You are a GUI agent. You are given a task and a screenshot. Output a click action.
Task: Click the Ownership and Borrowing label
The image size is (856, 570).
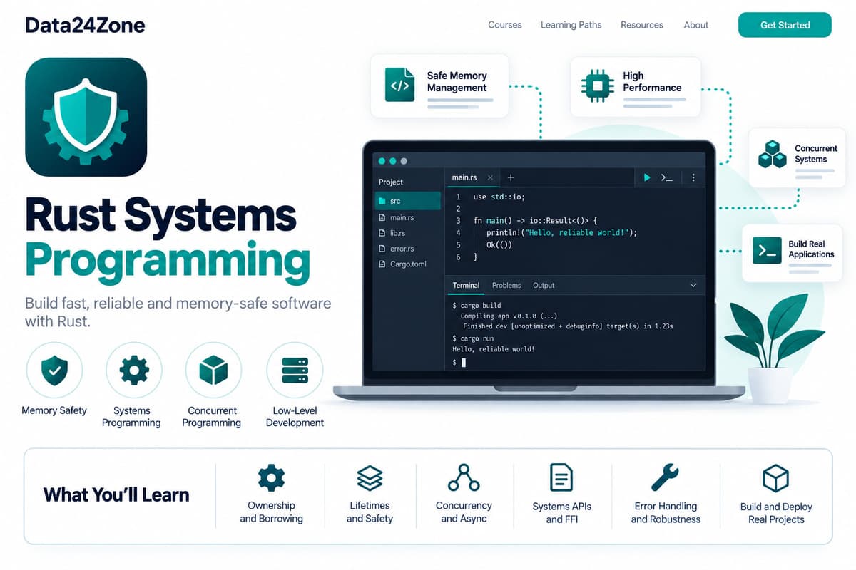(271, 512)
